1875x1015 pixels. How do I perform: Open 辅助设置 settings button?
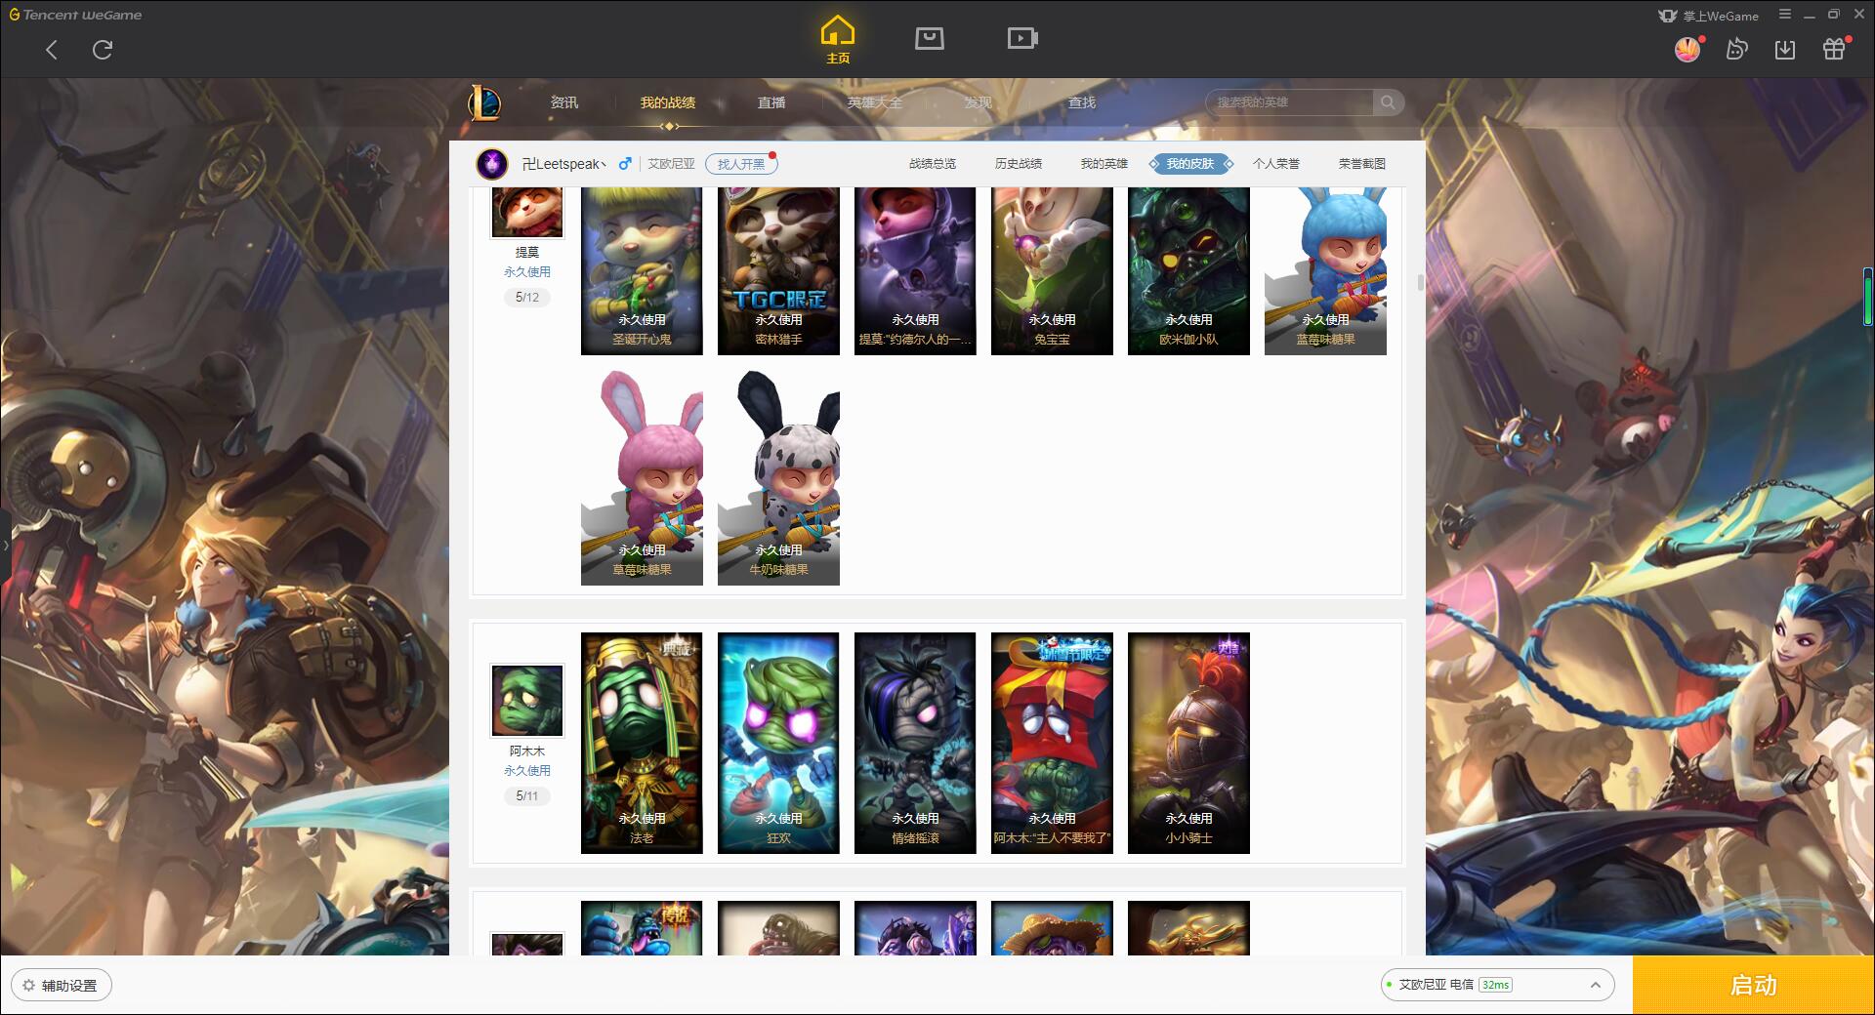62,986
